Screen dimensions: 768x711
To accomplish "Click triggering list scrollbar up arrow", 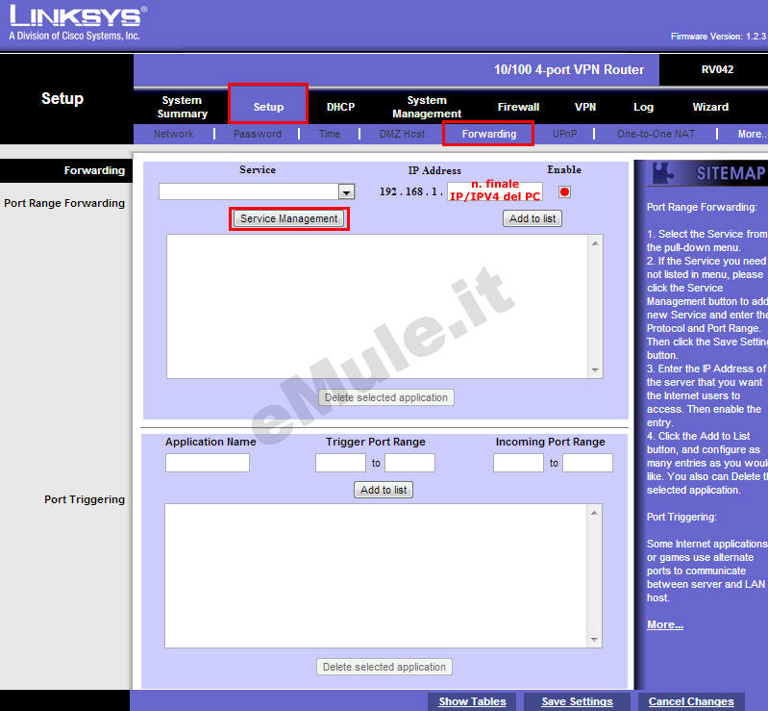I will pyautogui.click(x=594, y=513).
